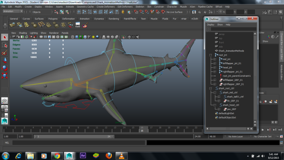Open the Animation menu set dropdown
This screenshot has width=284, height=160.
[13, 11]
